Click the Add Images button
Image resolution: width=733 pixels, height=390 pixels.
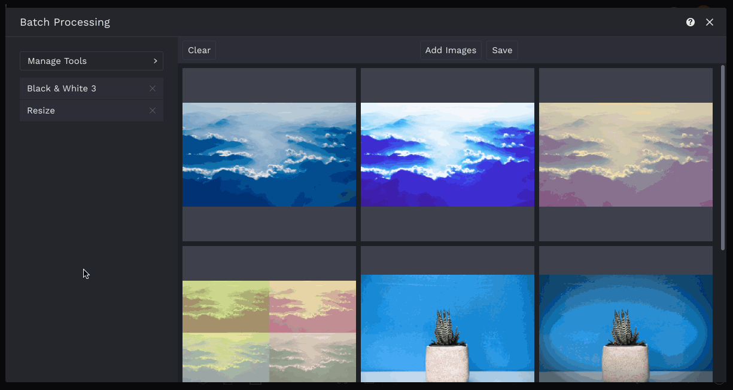pos(451,50)
